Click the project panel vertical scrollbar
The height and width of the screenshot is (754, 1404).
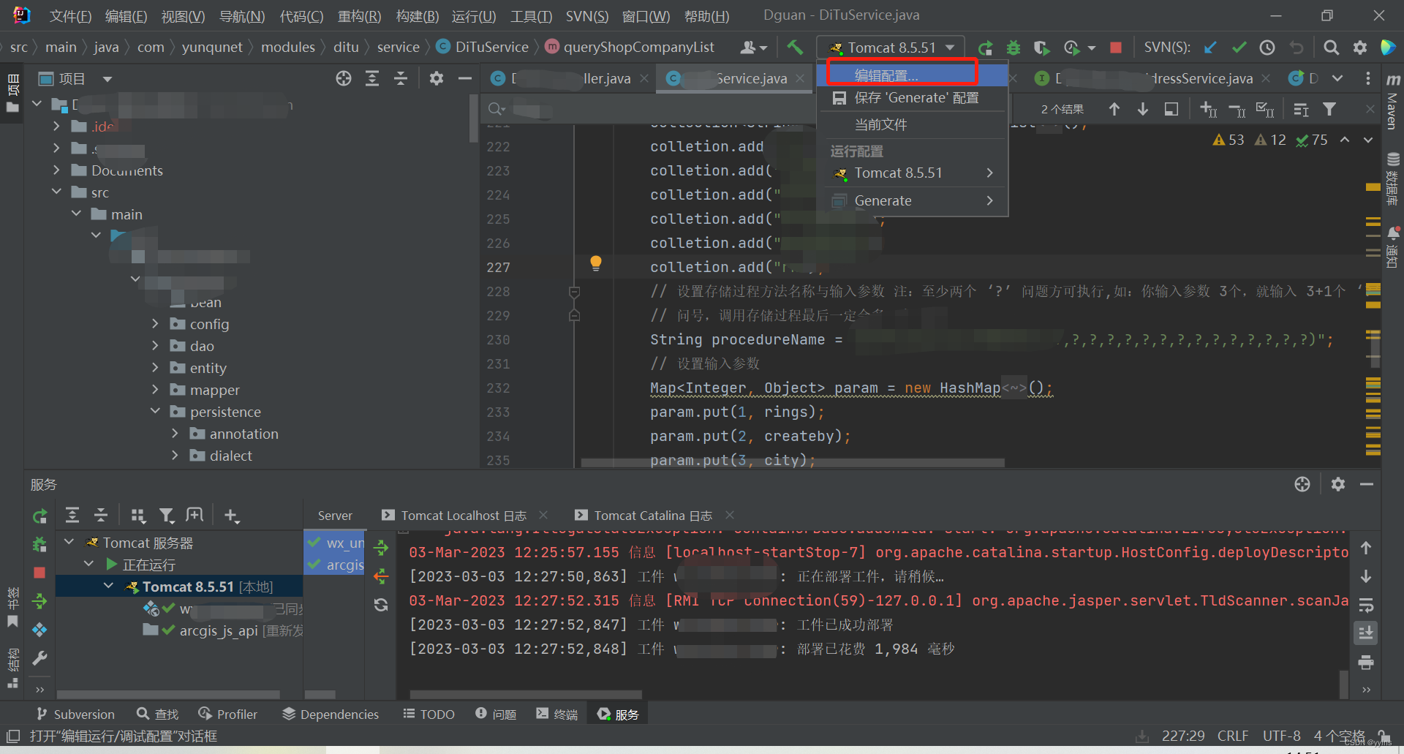(x=473, y=117)
